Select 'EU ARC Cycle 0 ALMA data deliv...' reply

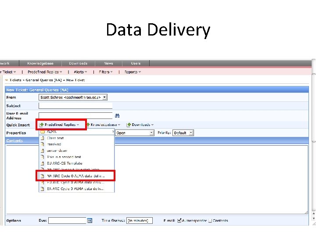(x=76, y=183)
